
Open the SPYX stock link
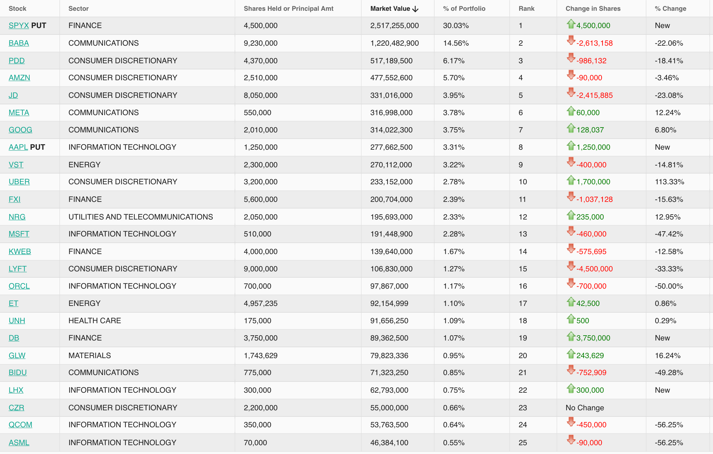[x=19, y=25]
